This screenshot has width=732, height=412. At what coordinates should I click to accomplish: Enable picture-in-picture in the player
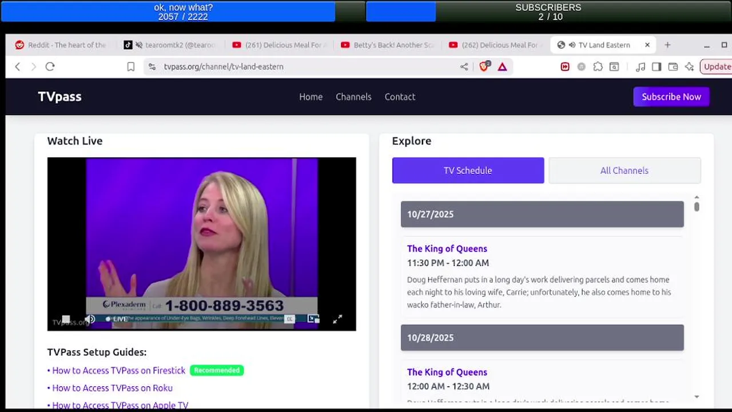(313, 319)
